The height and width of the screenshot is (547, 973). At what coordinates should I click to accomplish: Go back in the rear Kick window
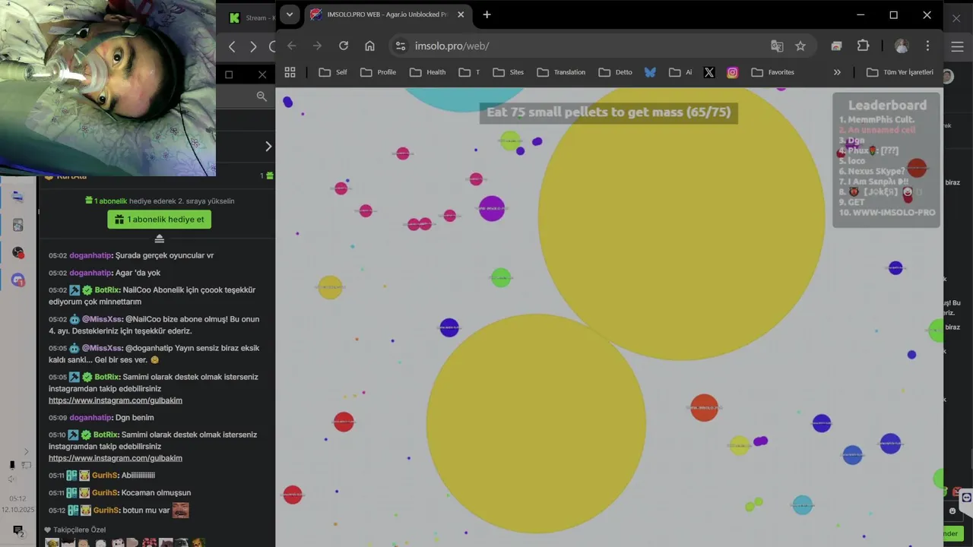233,46
